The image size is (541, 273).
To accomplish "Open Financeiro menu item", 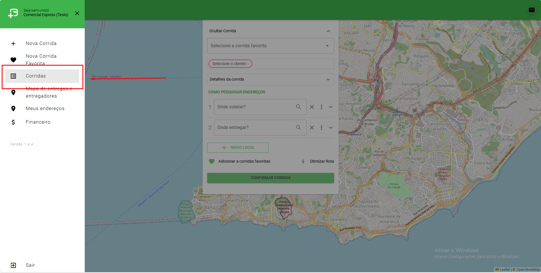I will tap(42, 122).
